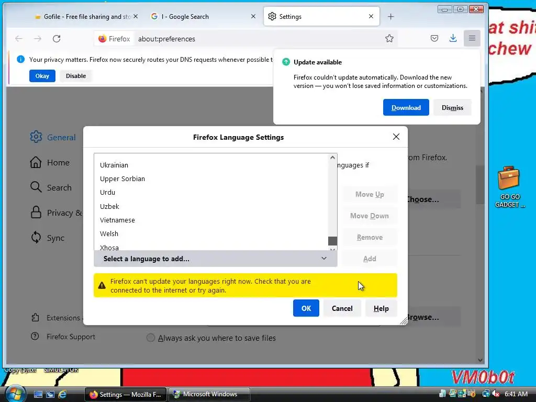Open the Home settings category
Screen dimensions: 536x402
[50, 162]
